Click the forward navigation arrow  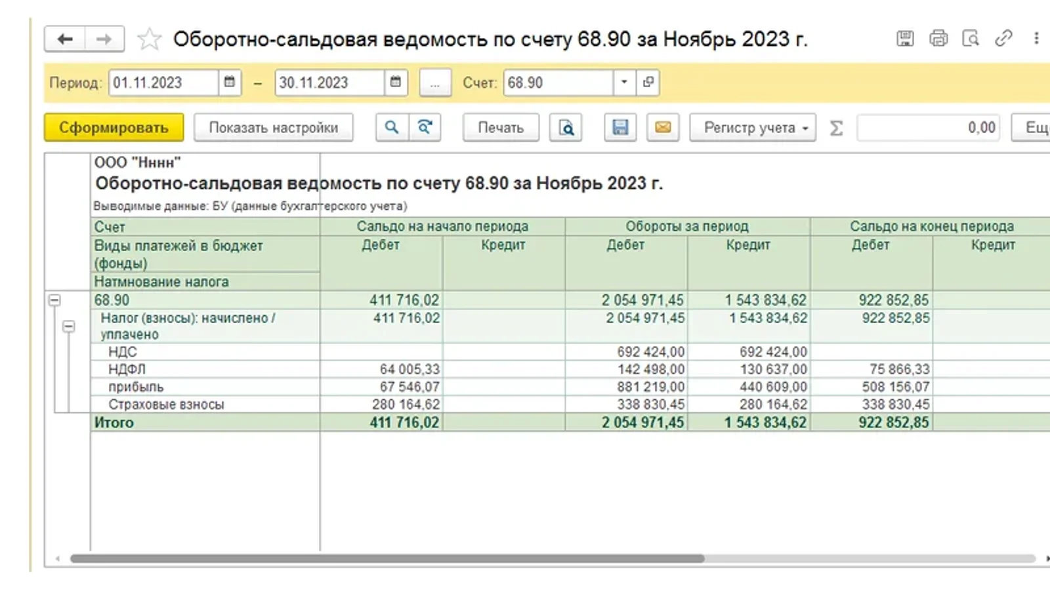click(x=104, y=39)
